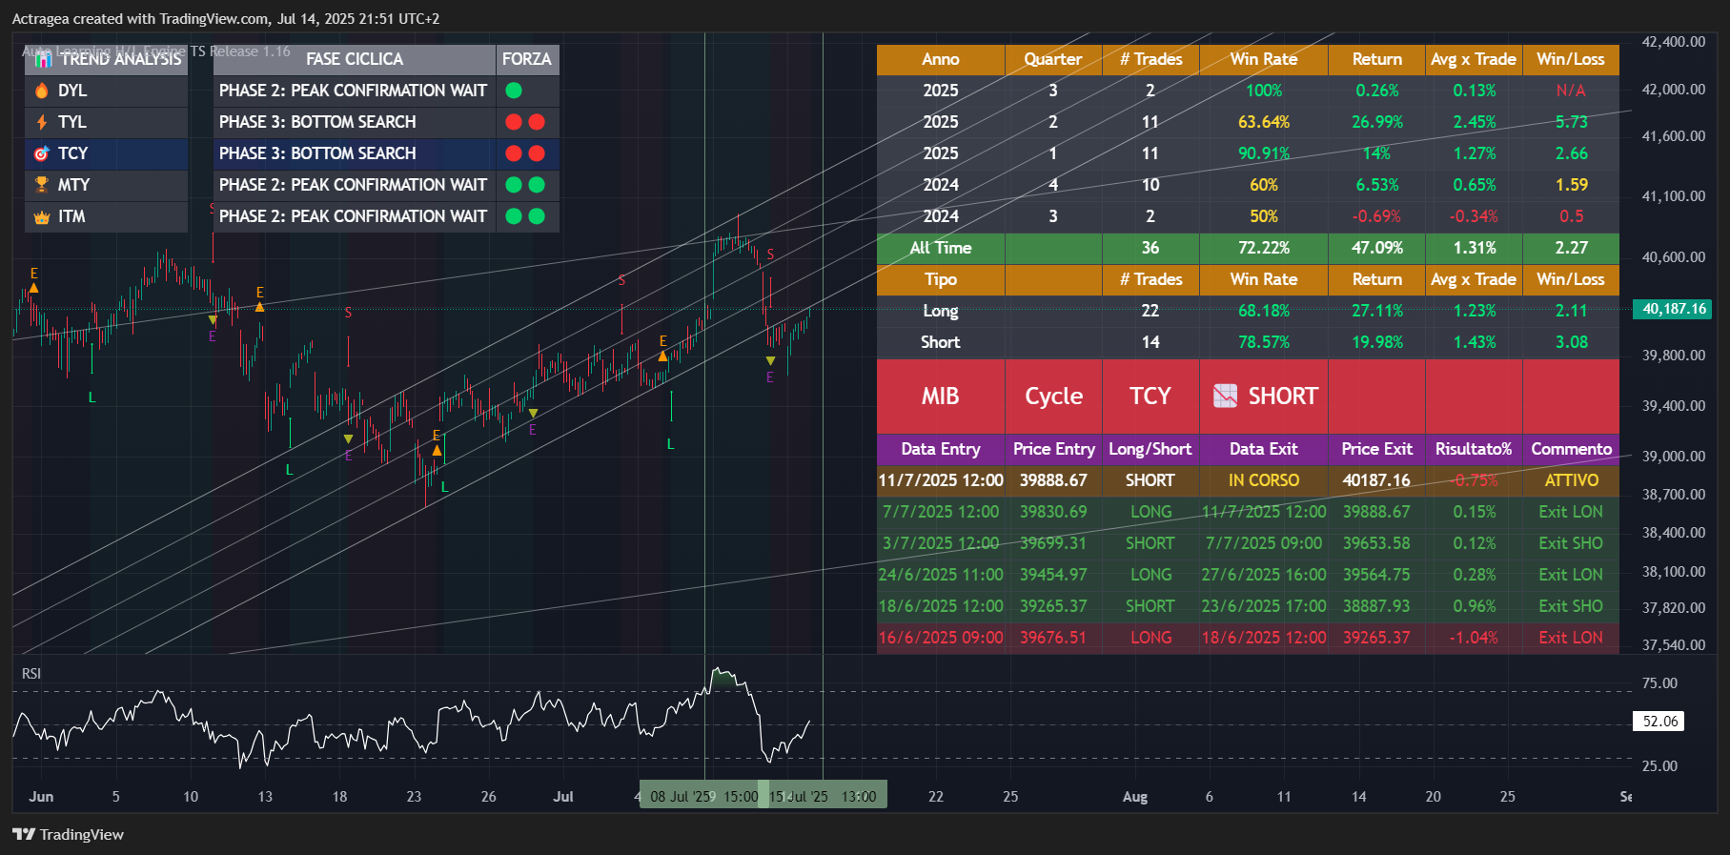Select the Risultato% column header

click(x=1475, y=449)
